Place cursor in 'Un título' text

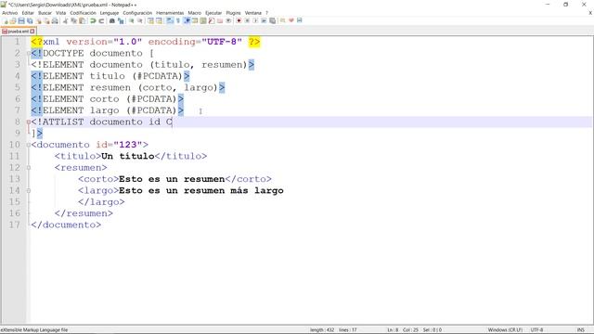128,156
